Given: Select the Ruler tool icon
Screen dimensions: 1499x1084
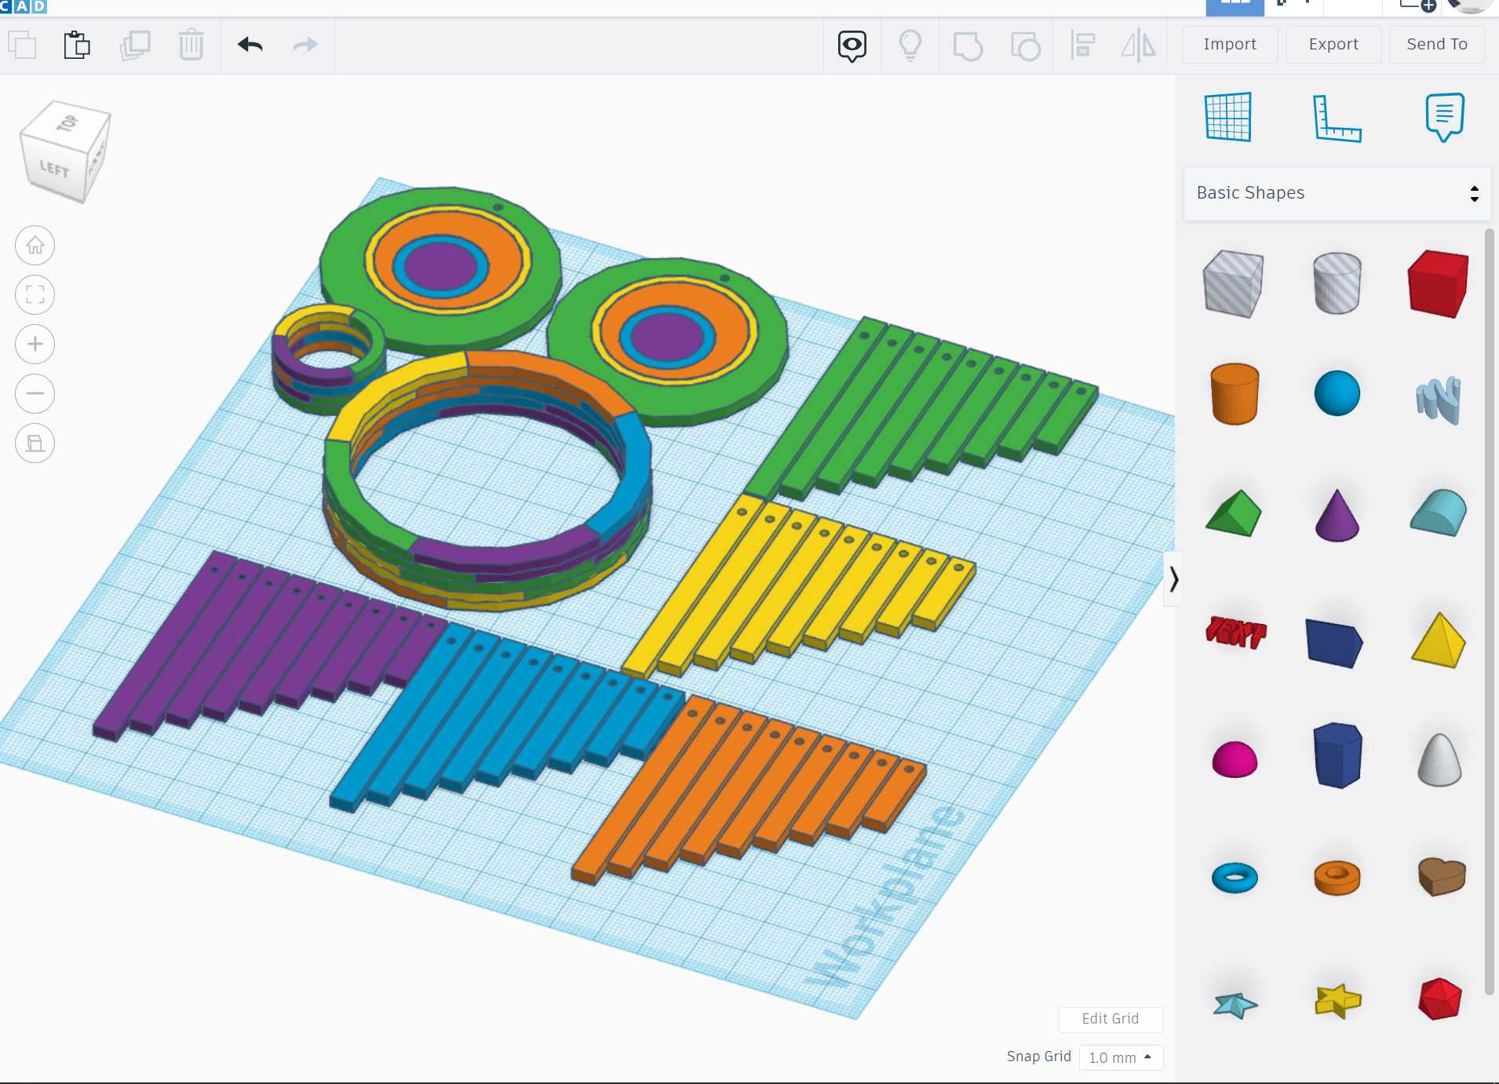Looking at the screenshot, I should 1337,118.
